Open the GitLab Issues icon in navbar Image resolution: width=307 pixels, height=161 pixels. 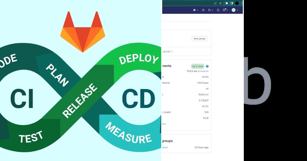pos(203,10)
